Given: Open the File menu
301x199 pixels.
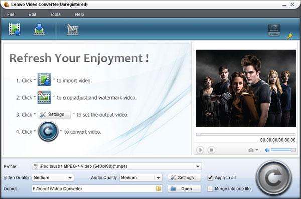Looking at the screenshot, I should (x=11, y=14).
